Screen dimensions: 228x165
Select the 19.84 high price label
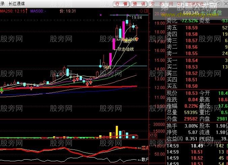pos(137,18)
